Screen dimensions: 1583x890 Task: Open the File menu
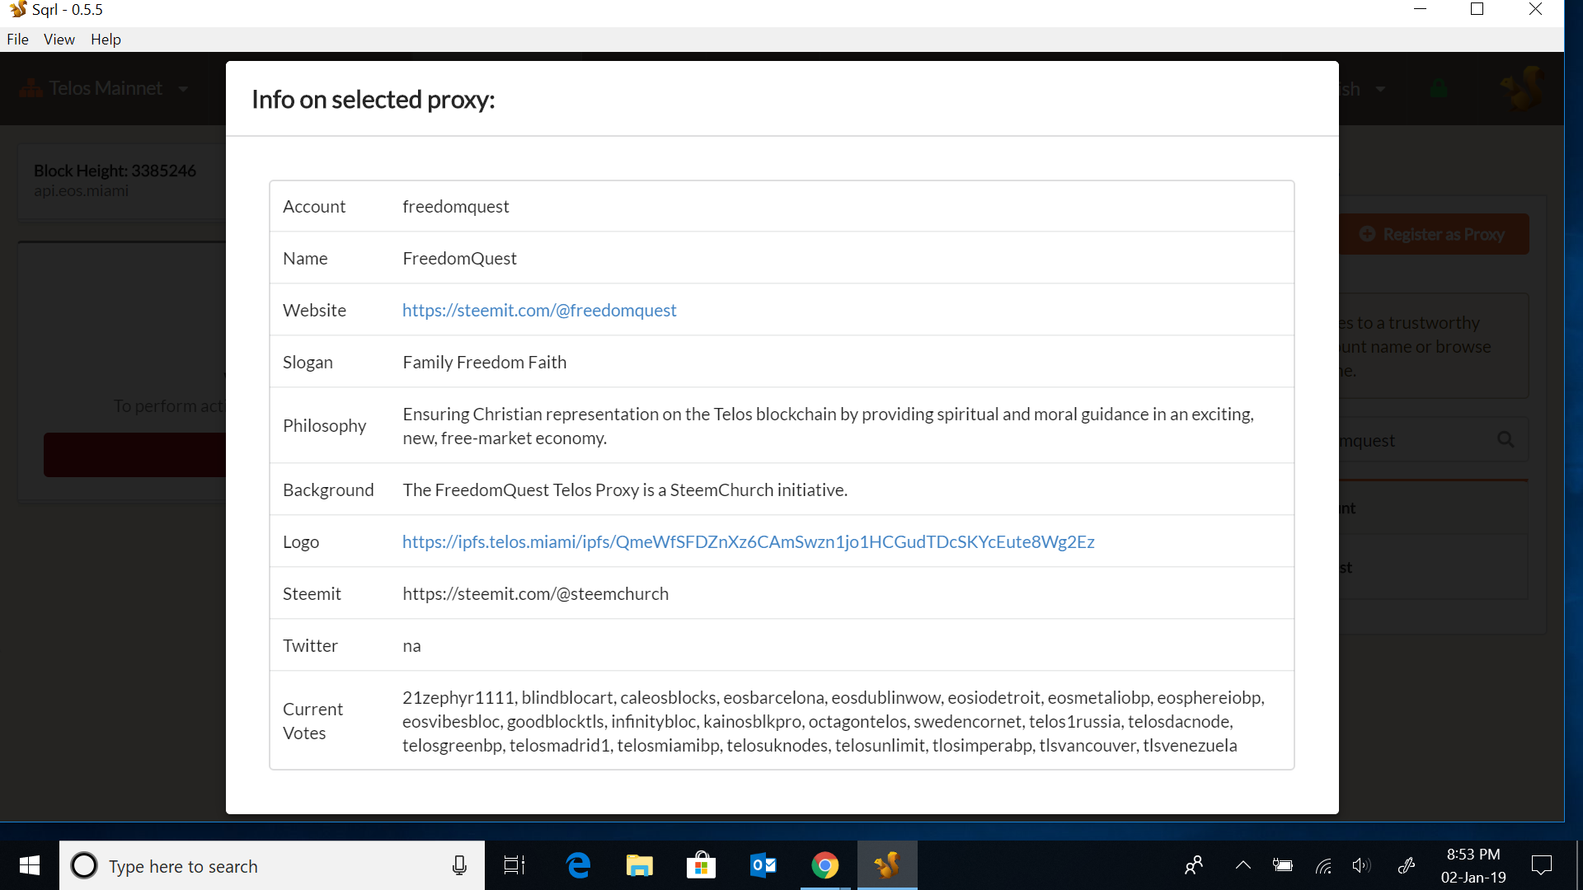pyautogui.click(x=17, y=39)
